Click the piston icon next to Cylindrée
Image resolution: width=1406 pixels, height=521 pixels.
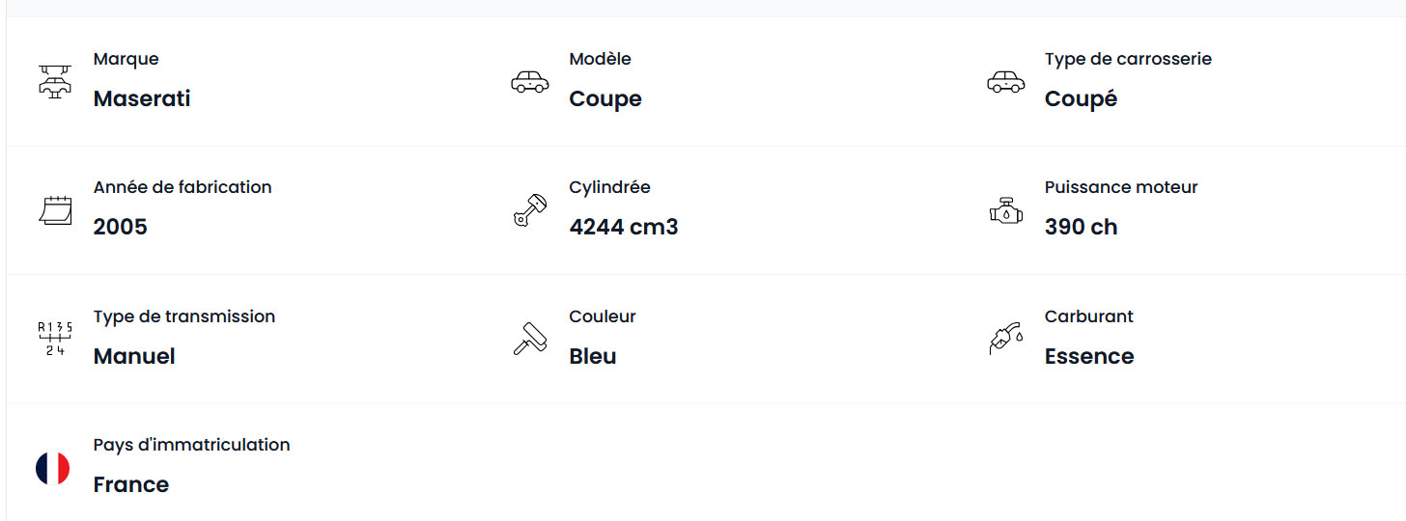[529, 210]
